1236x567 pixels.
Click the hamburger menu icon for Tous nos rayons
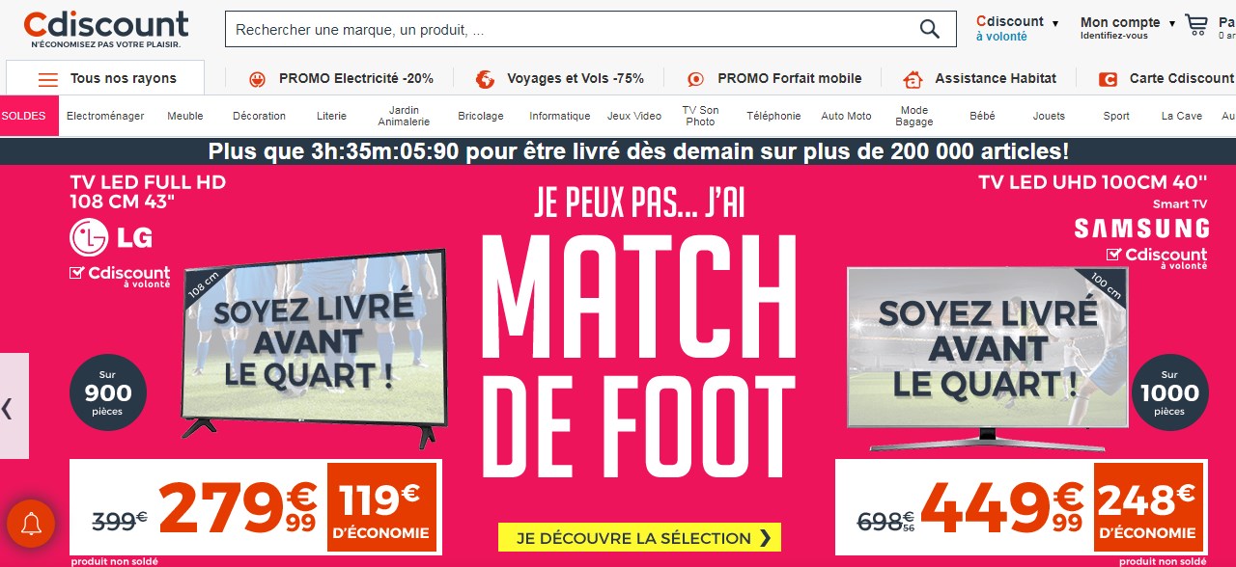(x=48, y=79)
